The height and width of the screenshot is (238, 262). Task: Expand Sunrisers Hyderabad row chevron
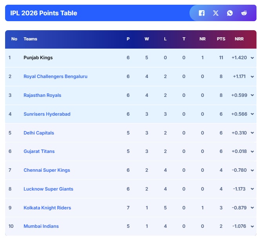click(x=252, y=114)
